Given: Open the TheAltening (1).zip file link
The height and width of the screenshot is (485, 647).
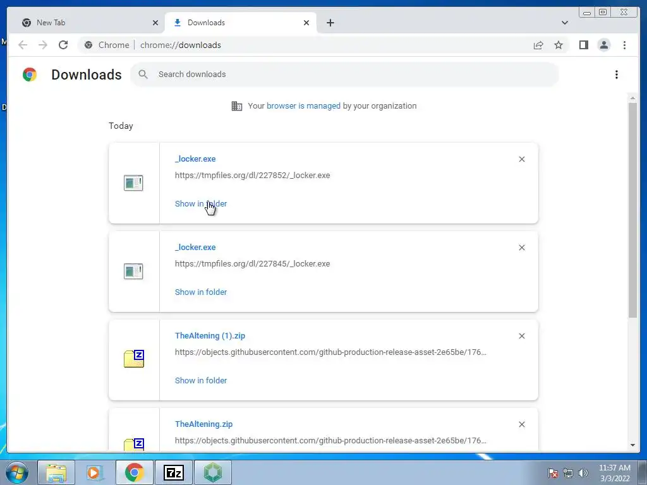Looking at the screenshot, I should tap(210, 336).
